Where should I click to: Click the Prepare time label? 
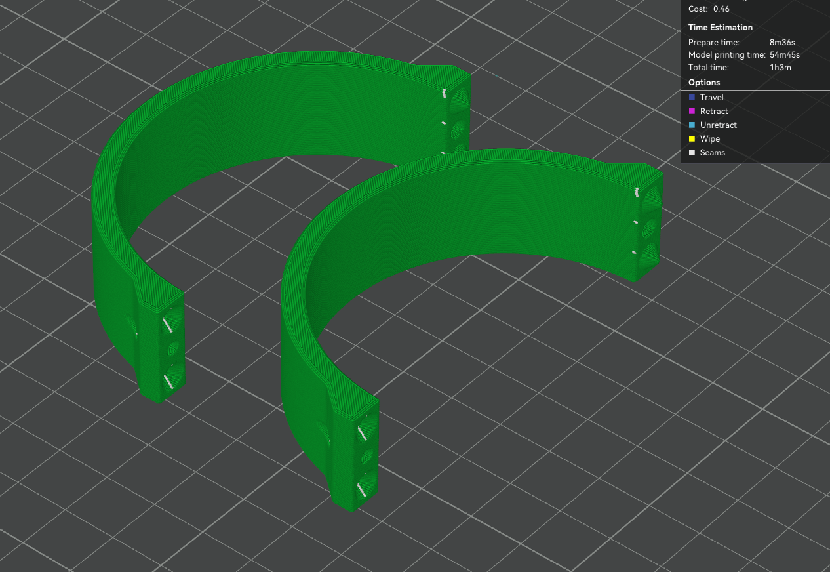click(x=714, y=42)
